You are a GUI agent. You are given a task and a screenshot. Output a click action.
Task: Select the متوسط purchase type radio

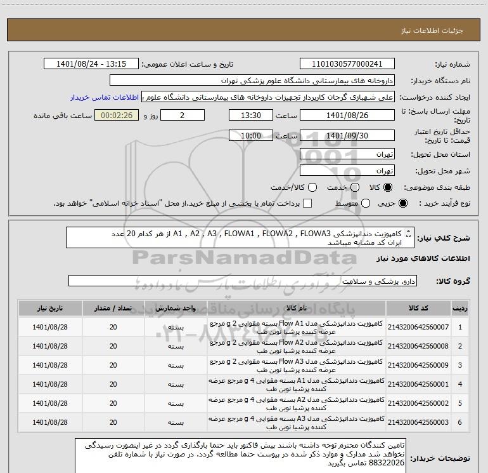click(x=366, y=203)
